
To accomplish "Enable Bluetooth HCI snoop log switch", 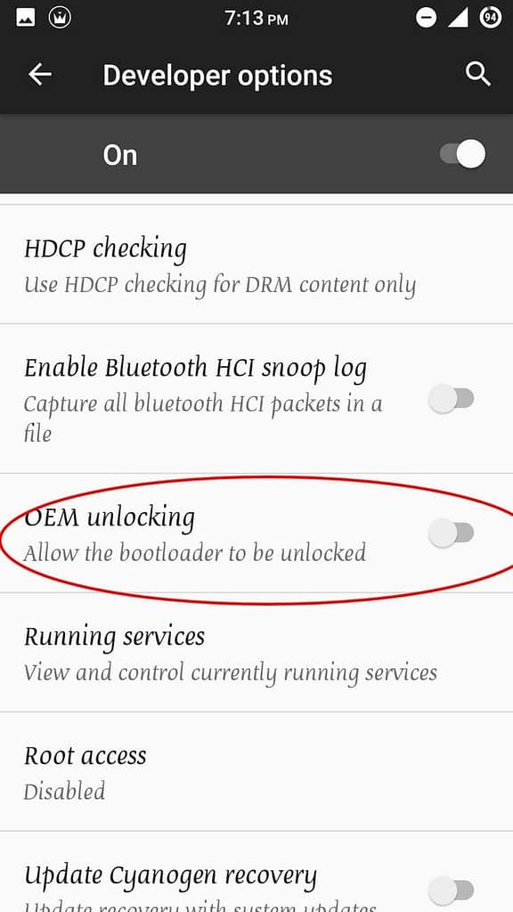I will pyautogui.click(x=452, y=399).
